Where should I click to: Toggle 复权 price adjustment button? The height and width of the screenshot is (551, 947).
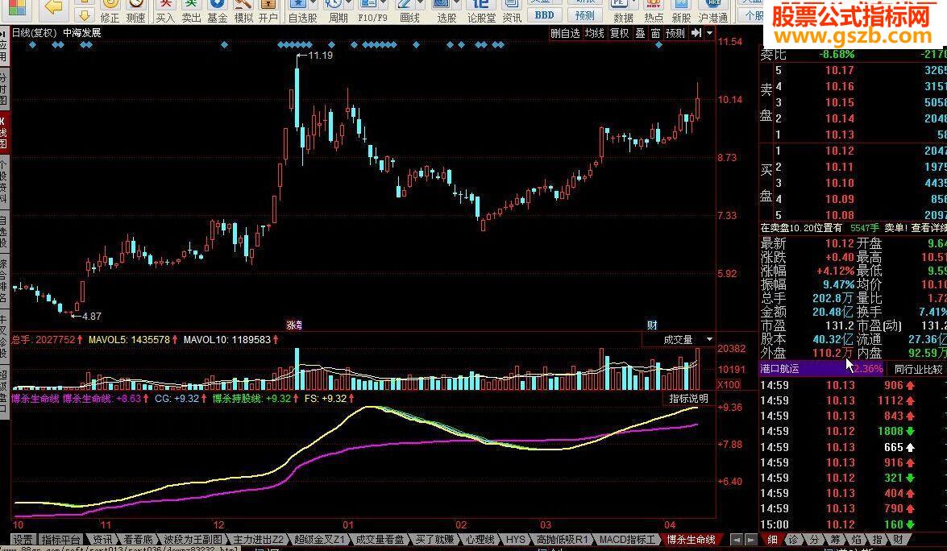click(x=620, y=33)
